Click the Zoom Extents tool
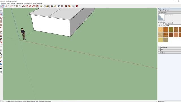Image resolution: width=181 pixels, height=102 pixels. [x=62, y=6]
